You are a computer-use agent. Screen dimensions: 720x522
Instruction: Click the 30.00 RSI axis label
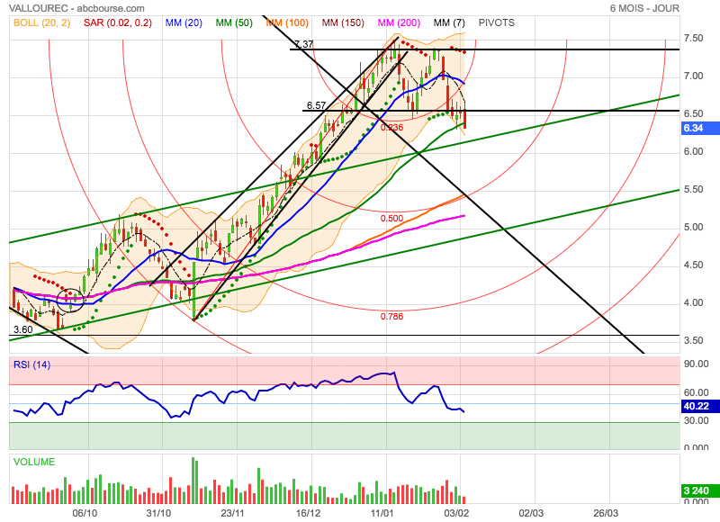(696, 420)
